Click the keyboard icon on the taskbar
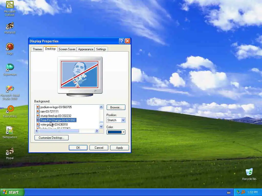The width and height of the screenshot is (262, 196). click(229, 192)
